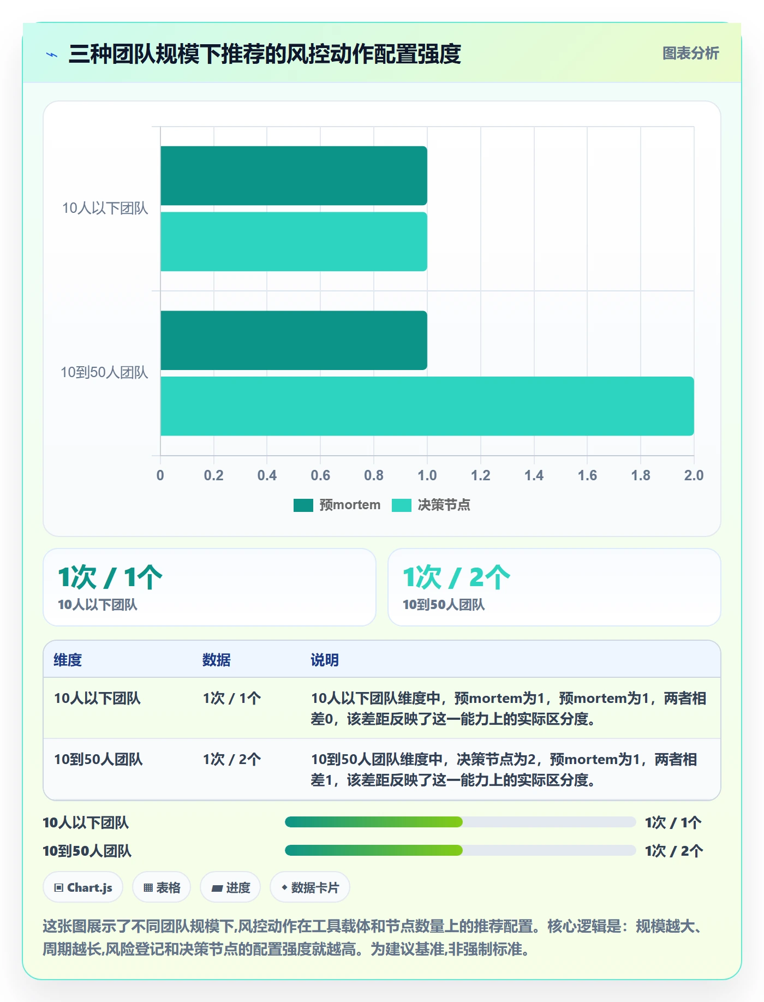Click the 1次 / 2个 table data cell
Image resolution: width=764 pixels, height=1002 pixels.
(232, 759)
